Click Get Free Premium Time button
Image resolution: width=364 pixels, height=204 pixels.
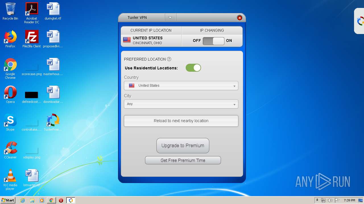click(x=183, y=160)
